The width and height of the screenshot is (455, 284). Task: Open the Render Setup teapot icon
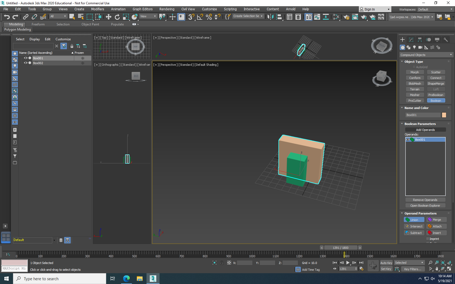pos(346,17)
